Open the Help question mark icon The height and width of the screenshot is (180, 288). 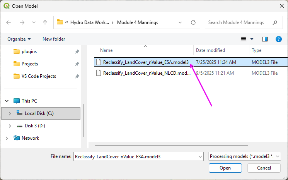(x=278, y=39)
